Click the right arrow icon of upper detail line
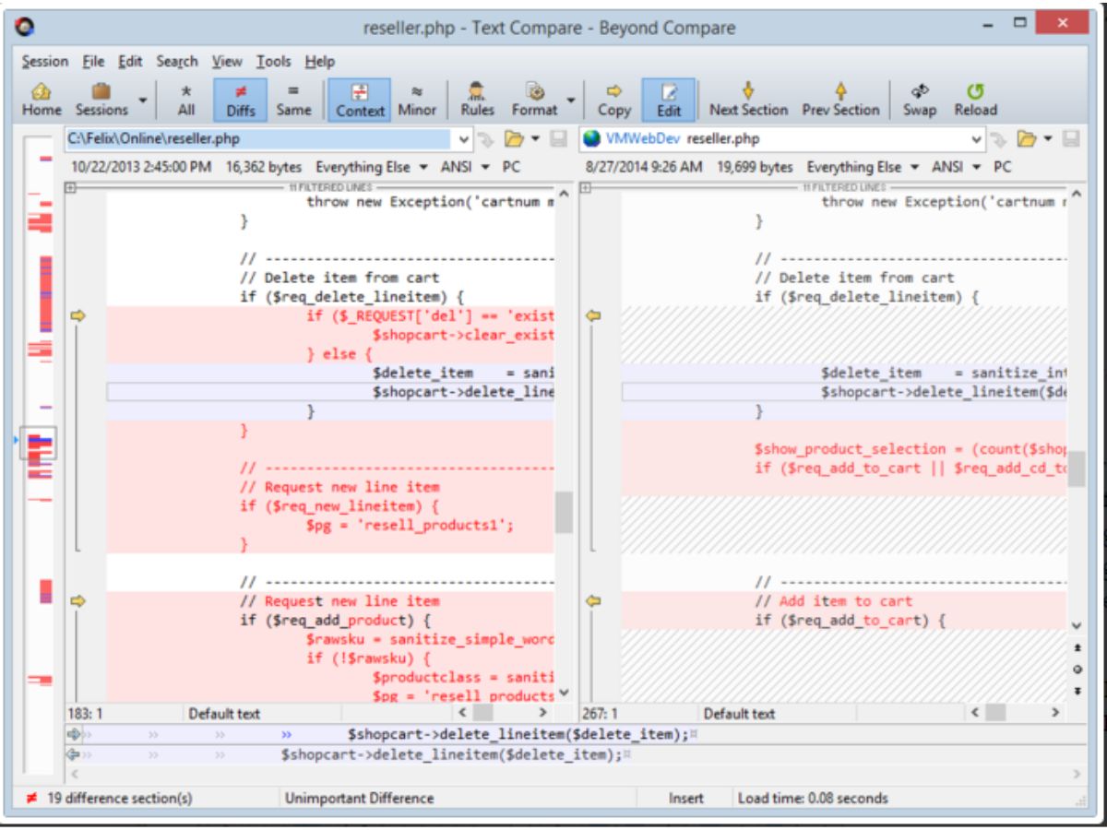 pos(74,734)
